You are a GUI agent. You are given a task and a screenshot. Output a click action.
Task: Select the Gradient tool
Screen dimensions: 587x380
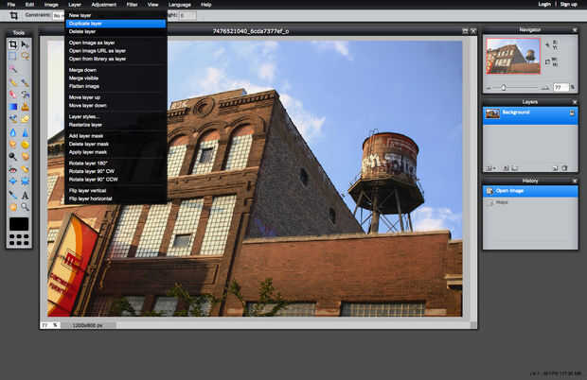coord(12,107)
